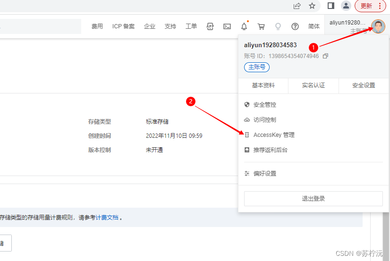This screenshot has height=261, width=390.
Task: Open the 费用 menu
Action: click(x=97, y=26)
